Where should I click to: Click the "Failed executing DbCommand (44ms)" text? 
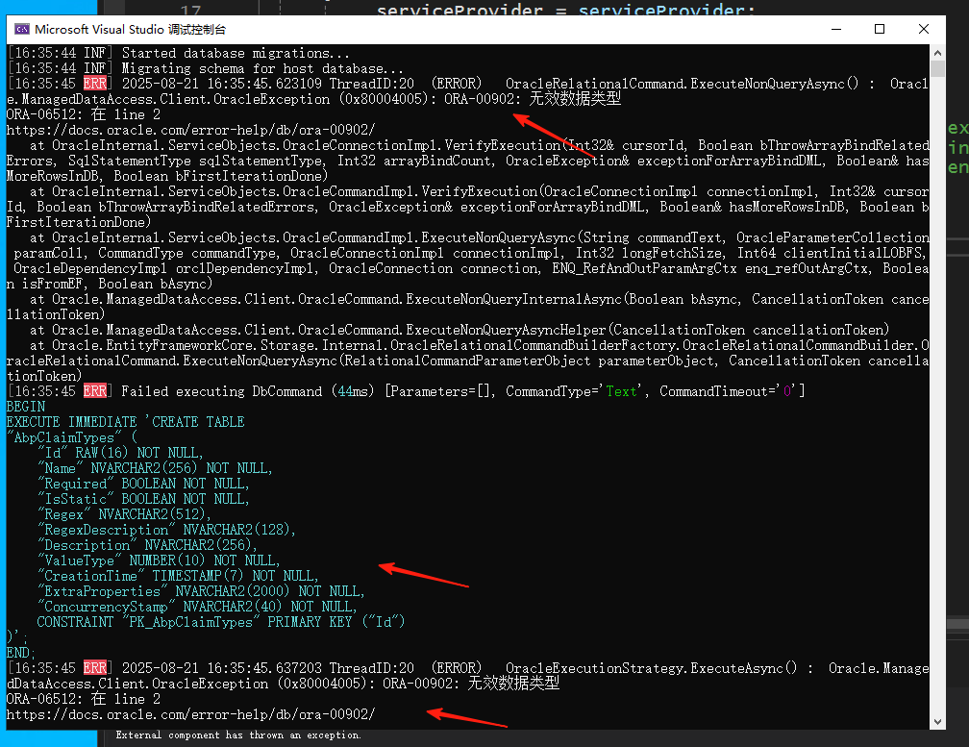[248, 391]
